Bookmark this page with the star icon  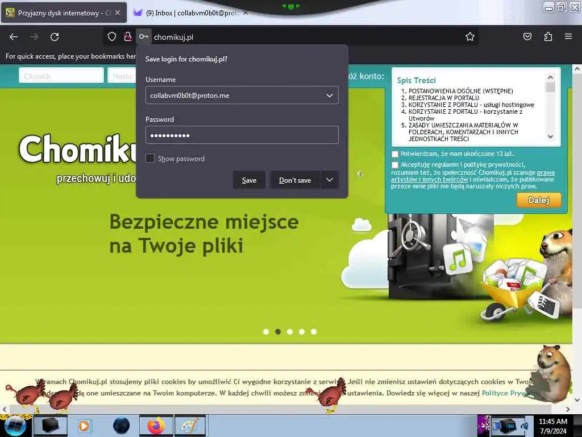click(470, 36)
